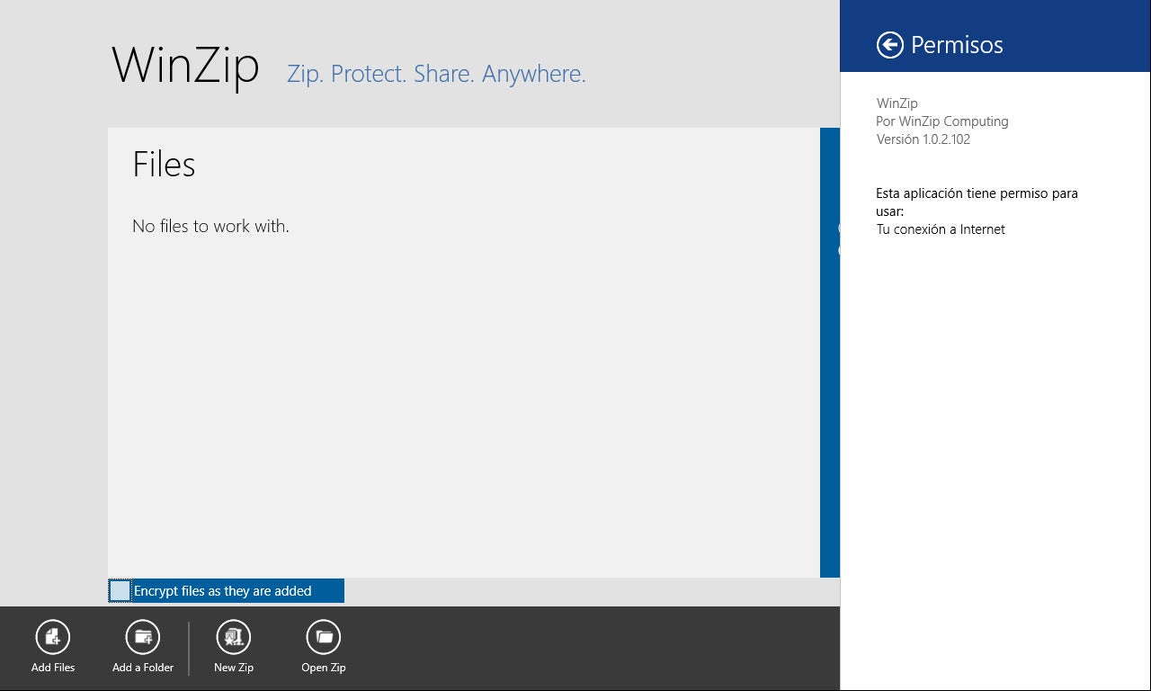
Task: Click the Files heading
Action: 164,165
